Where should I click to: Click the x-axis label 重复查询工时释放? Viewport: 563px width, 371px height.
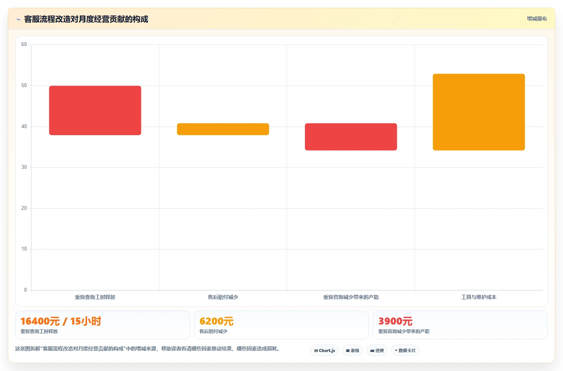pos(95,297)
